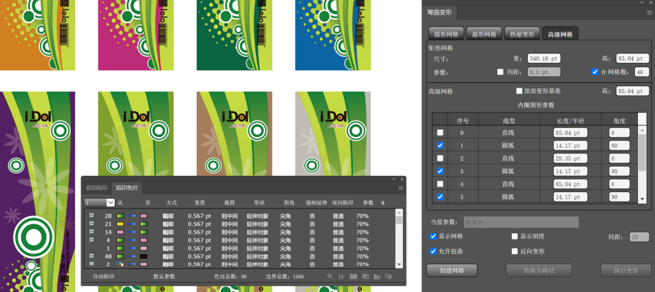Viewport: 655px width, 292px height.
Task: Click the multicolor source icon in row 2
Action: pyautogui.click(x=120, y=265)
